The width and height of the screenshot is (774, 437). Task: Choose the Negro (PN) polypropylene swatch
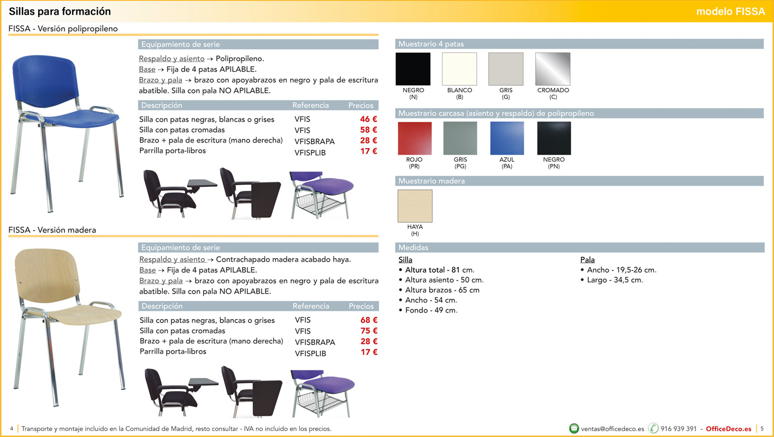tap(554, 138)
